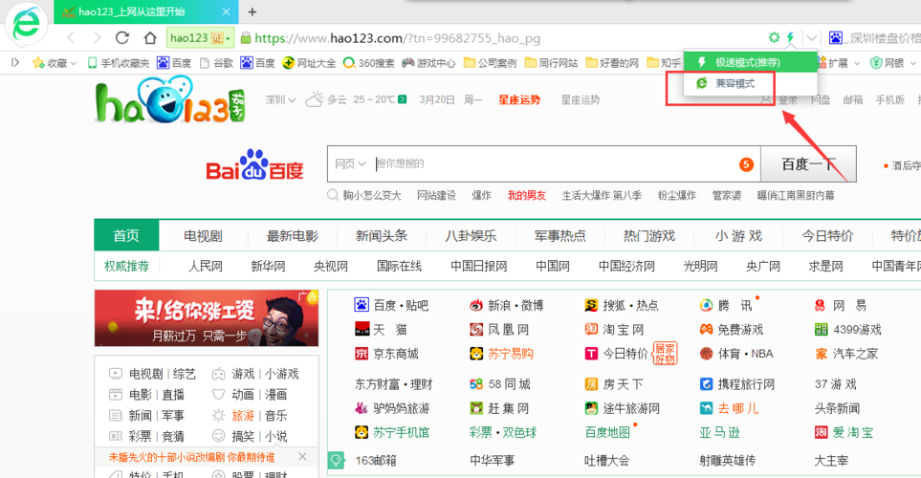The image size is (921, 478).
Task: Select 最新电影 navigation tab
Action: 292,236
